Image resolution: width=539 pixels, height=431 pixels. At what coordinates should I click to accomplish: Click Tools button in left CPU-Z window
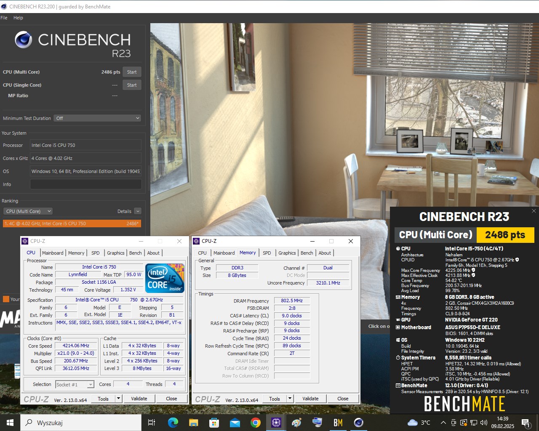point(103,399)
